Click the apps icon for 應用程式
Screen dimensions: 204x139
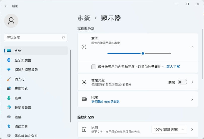(x=9, y=88)
